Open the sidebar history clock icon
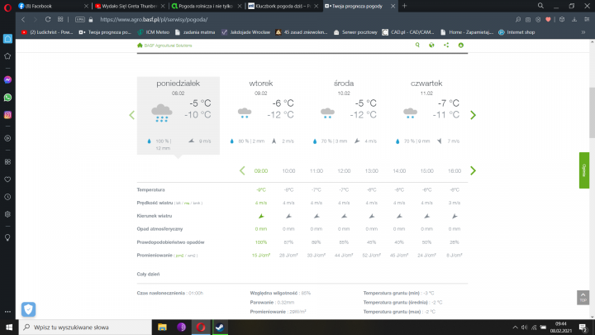 7,197
